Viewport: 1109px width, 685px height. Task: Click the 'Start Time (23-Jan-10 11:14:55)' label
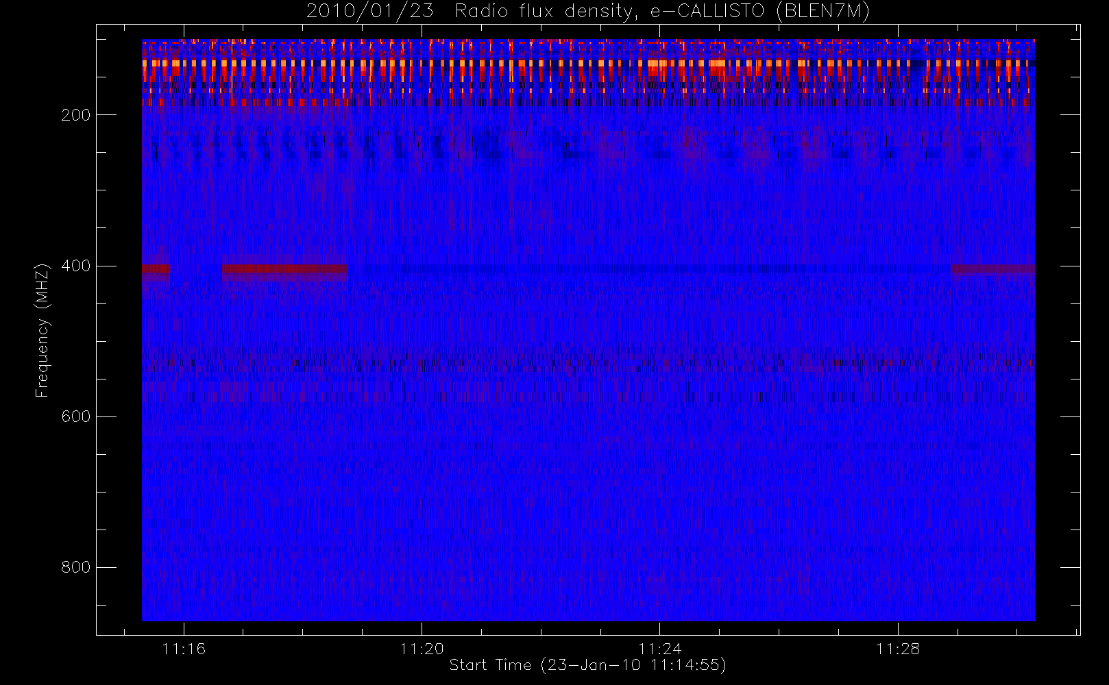click(587, 665)
